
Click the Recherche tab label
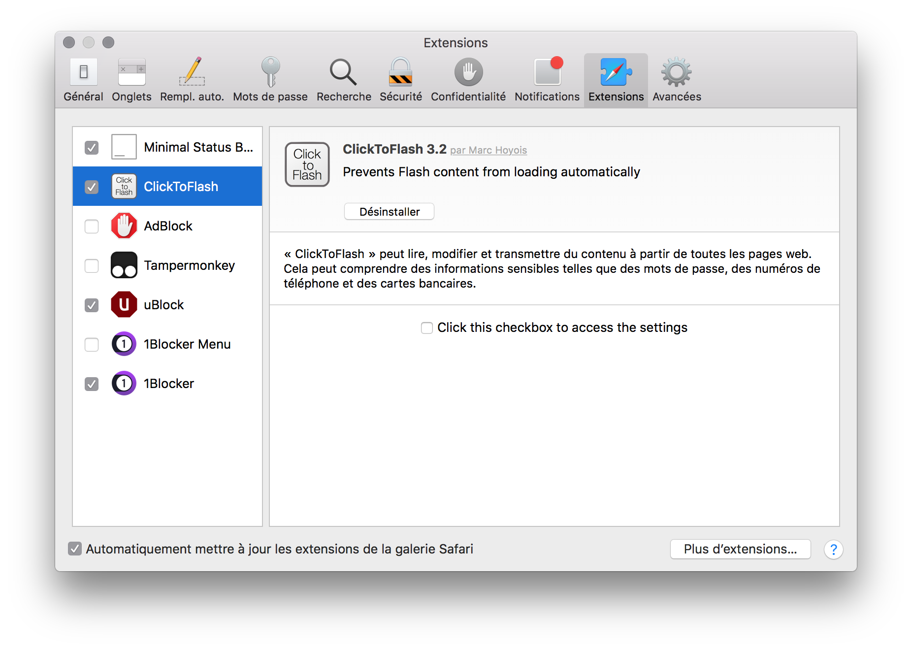tap(344, 97)
